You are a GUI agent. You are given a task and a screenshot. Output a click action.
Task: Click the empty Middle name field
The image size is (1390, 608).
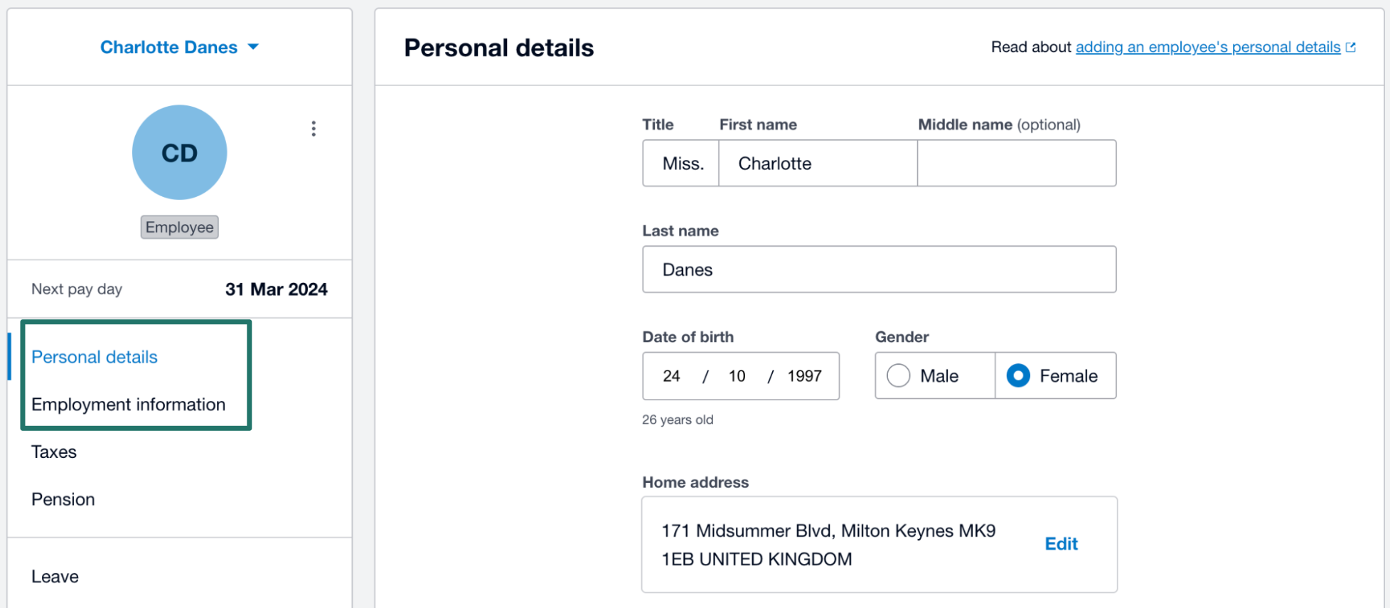coord(1017,164)
